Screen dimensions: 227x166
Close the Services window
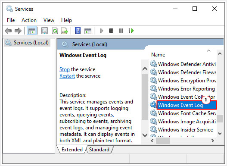[x=215, y=9]
